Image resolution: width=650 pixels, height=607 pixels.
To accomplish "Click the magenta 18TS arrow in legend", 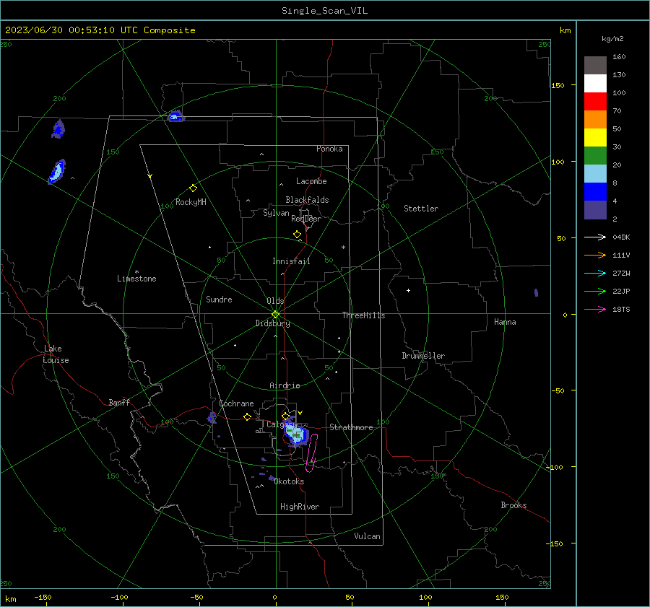I will pyautogui.click(x=595, y=309).
